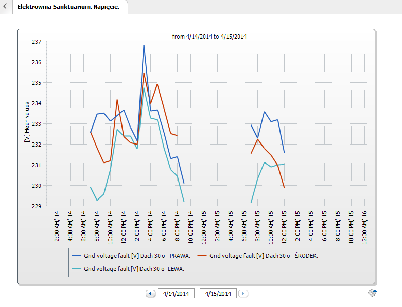The width and height of the screenshot is (402, 307).
Task: Click the LEWA legend cyan line swatch
Action: click(x=76, y=269)
